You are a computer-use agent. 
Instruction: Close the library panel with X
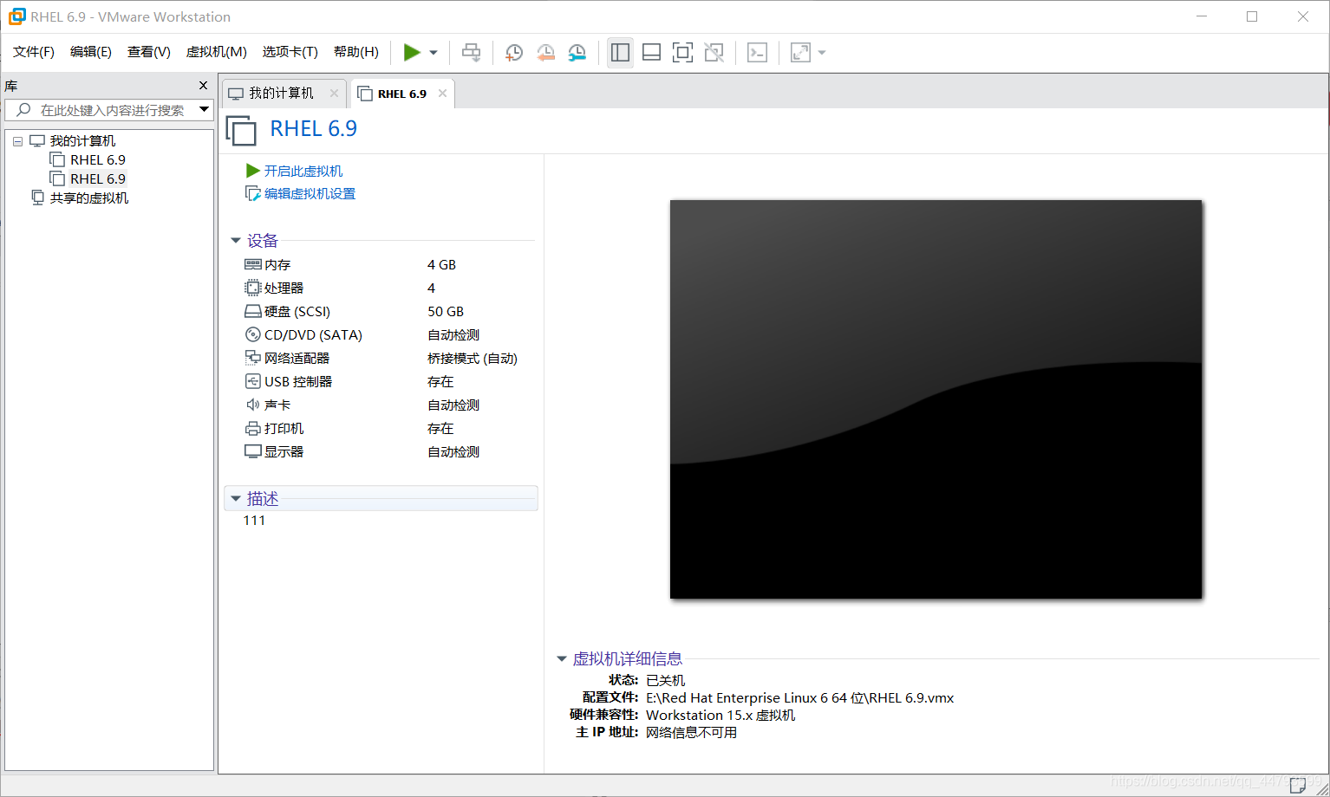203,86
